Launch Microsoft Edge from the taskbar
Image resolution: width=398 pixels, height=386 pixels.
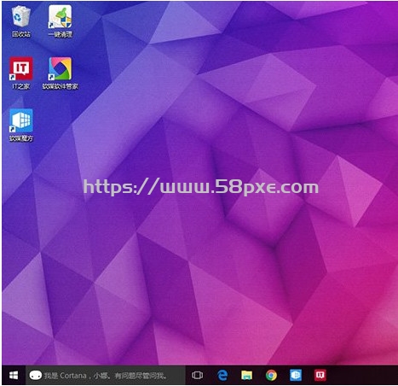[222, 375]
